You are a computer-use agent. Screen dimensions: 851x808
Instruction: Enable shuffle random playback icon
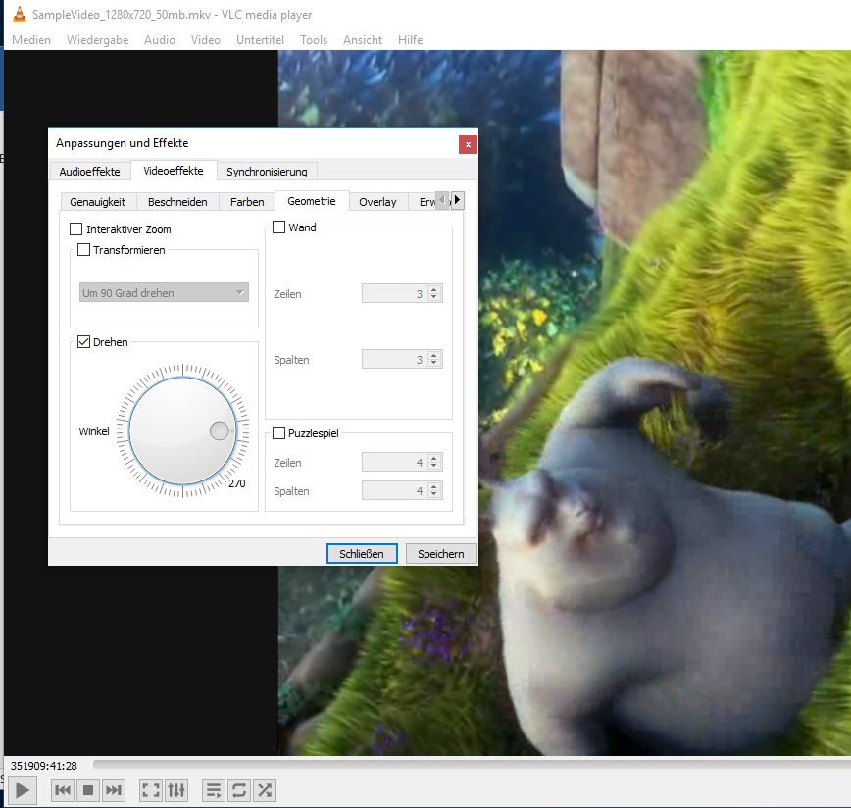[265, 790]
